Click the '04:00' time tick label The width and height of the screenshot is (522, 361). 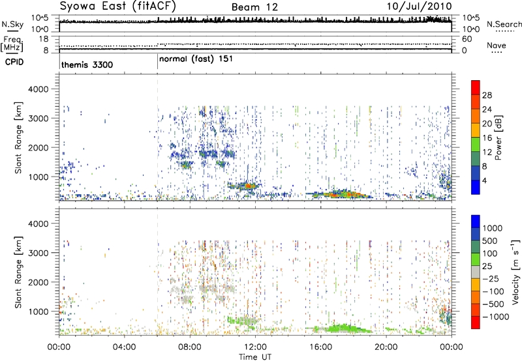point(124,347)
